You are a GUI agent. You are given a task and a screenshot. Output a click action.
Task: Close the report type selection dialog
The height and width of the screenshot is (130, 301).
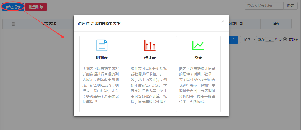[x=223, y=22]
